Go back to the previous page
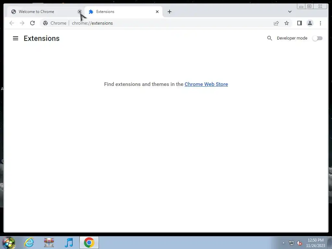 (12, 23)
